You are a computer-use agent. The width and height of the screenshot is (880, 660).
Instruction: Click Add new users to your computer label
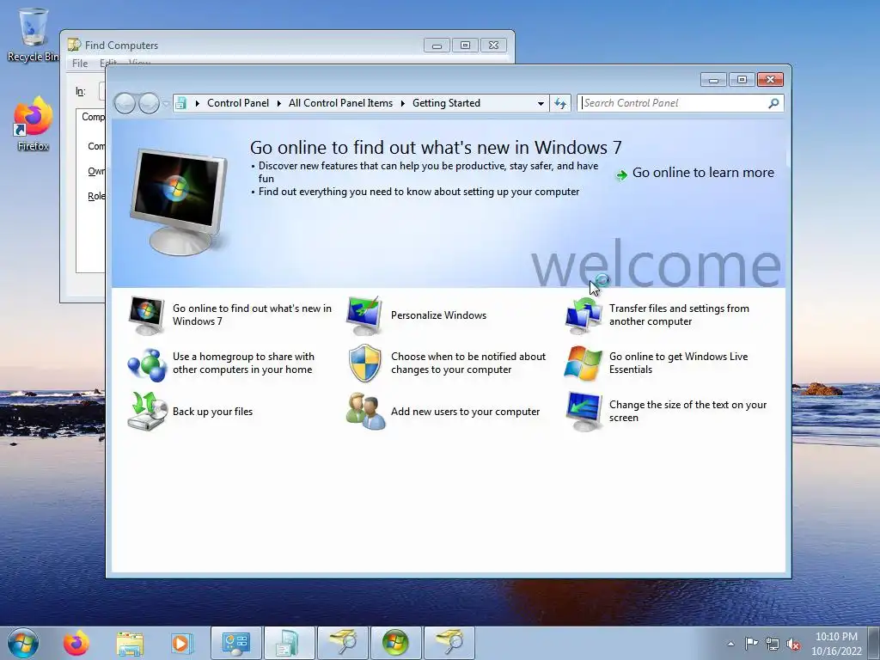(465, 412)
